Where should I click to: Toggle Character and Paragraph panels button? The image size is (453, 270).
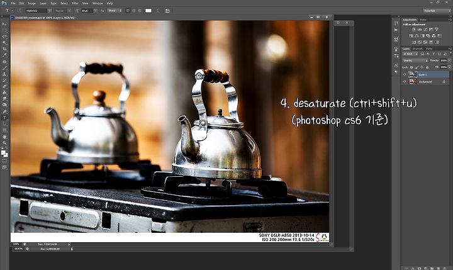pos(167,11)
